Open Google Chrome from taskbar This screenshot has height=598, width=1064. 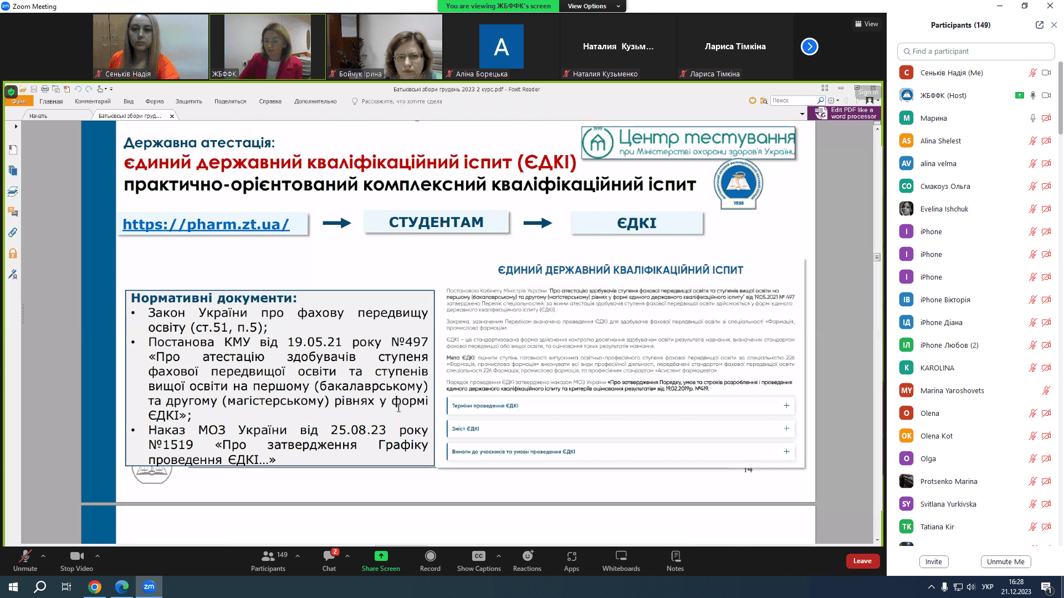click(x=95, y=587)
